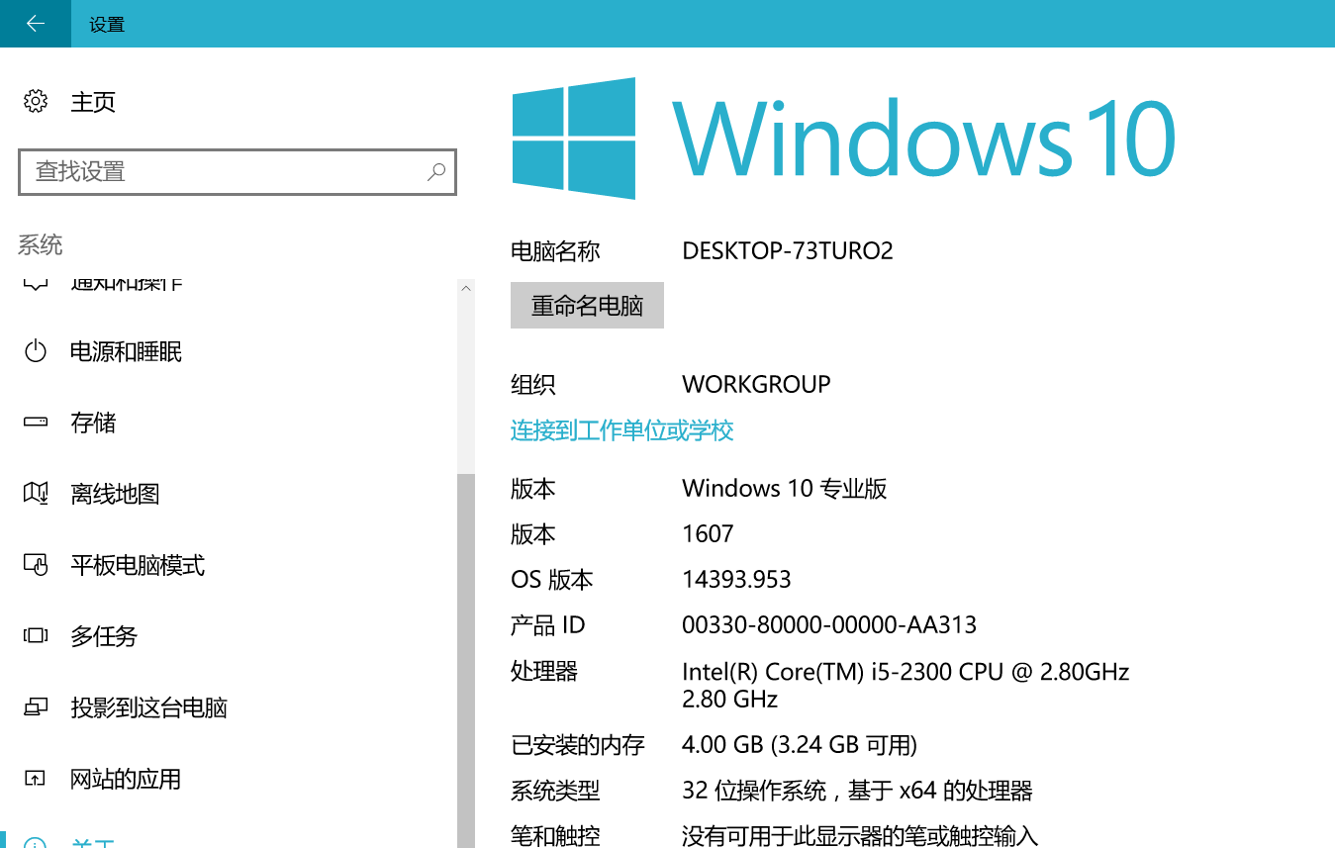Open 多任务 settings
This screenshot has width=1335, height=848.
104,636
